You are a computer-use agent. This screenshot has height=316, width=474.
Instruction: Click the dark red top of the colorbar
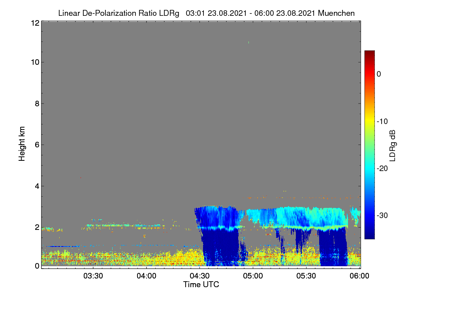[x=369, y=53]
